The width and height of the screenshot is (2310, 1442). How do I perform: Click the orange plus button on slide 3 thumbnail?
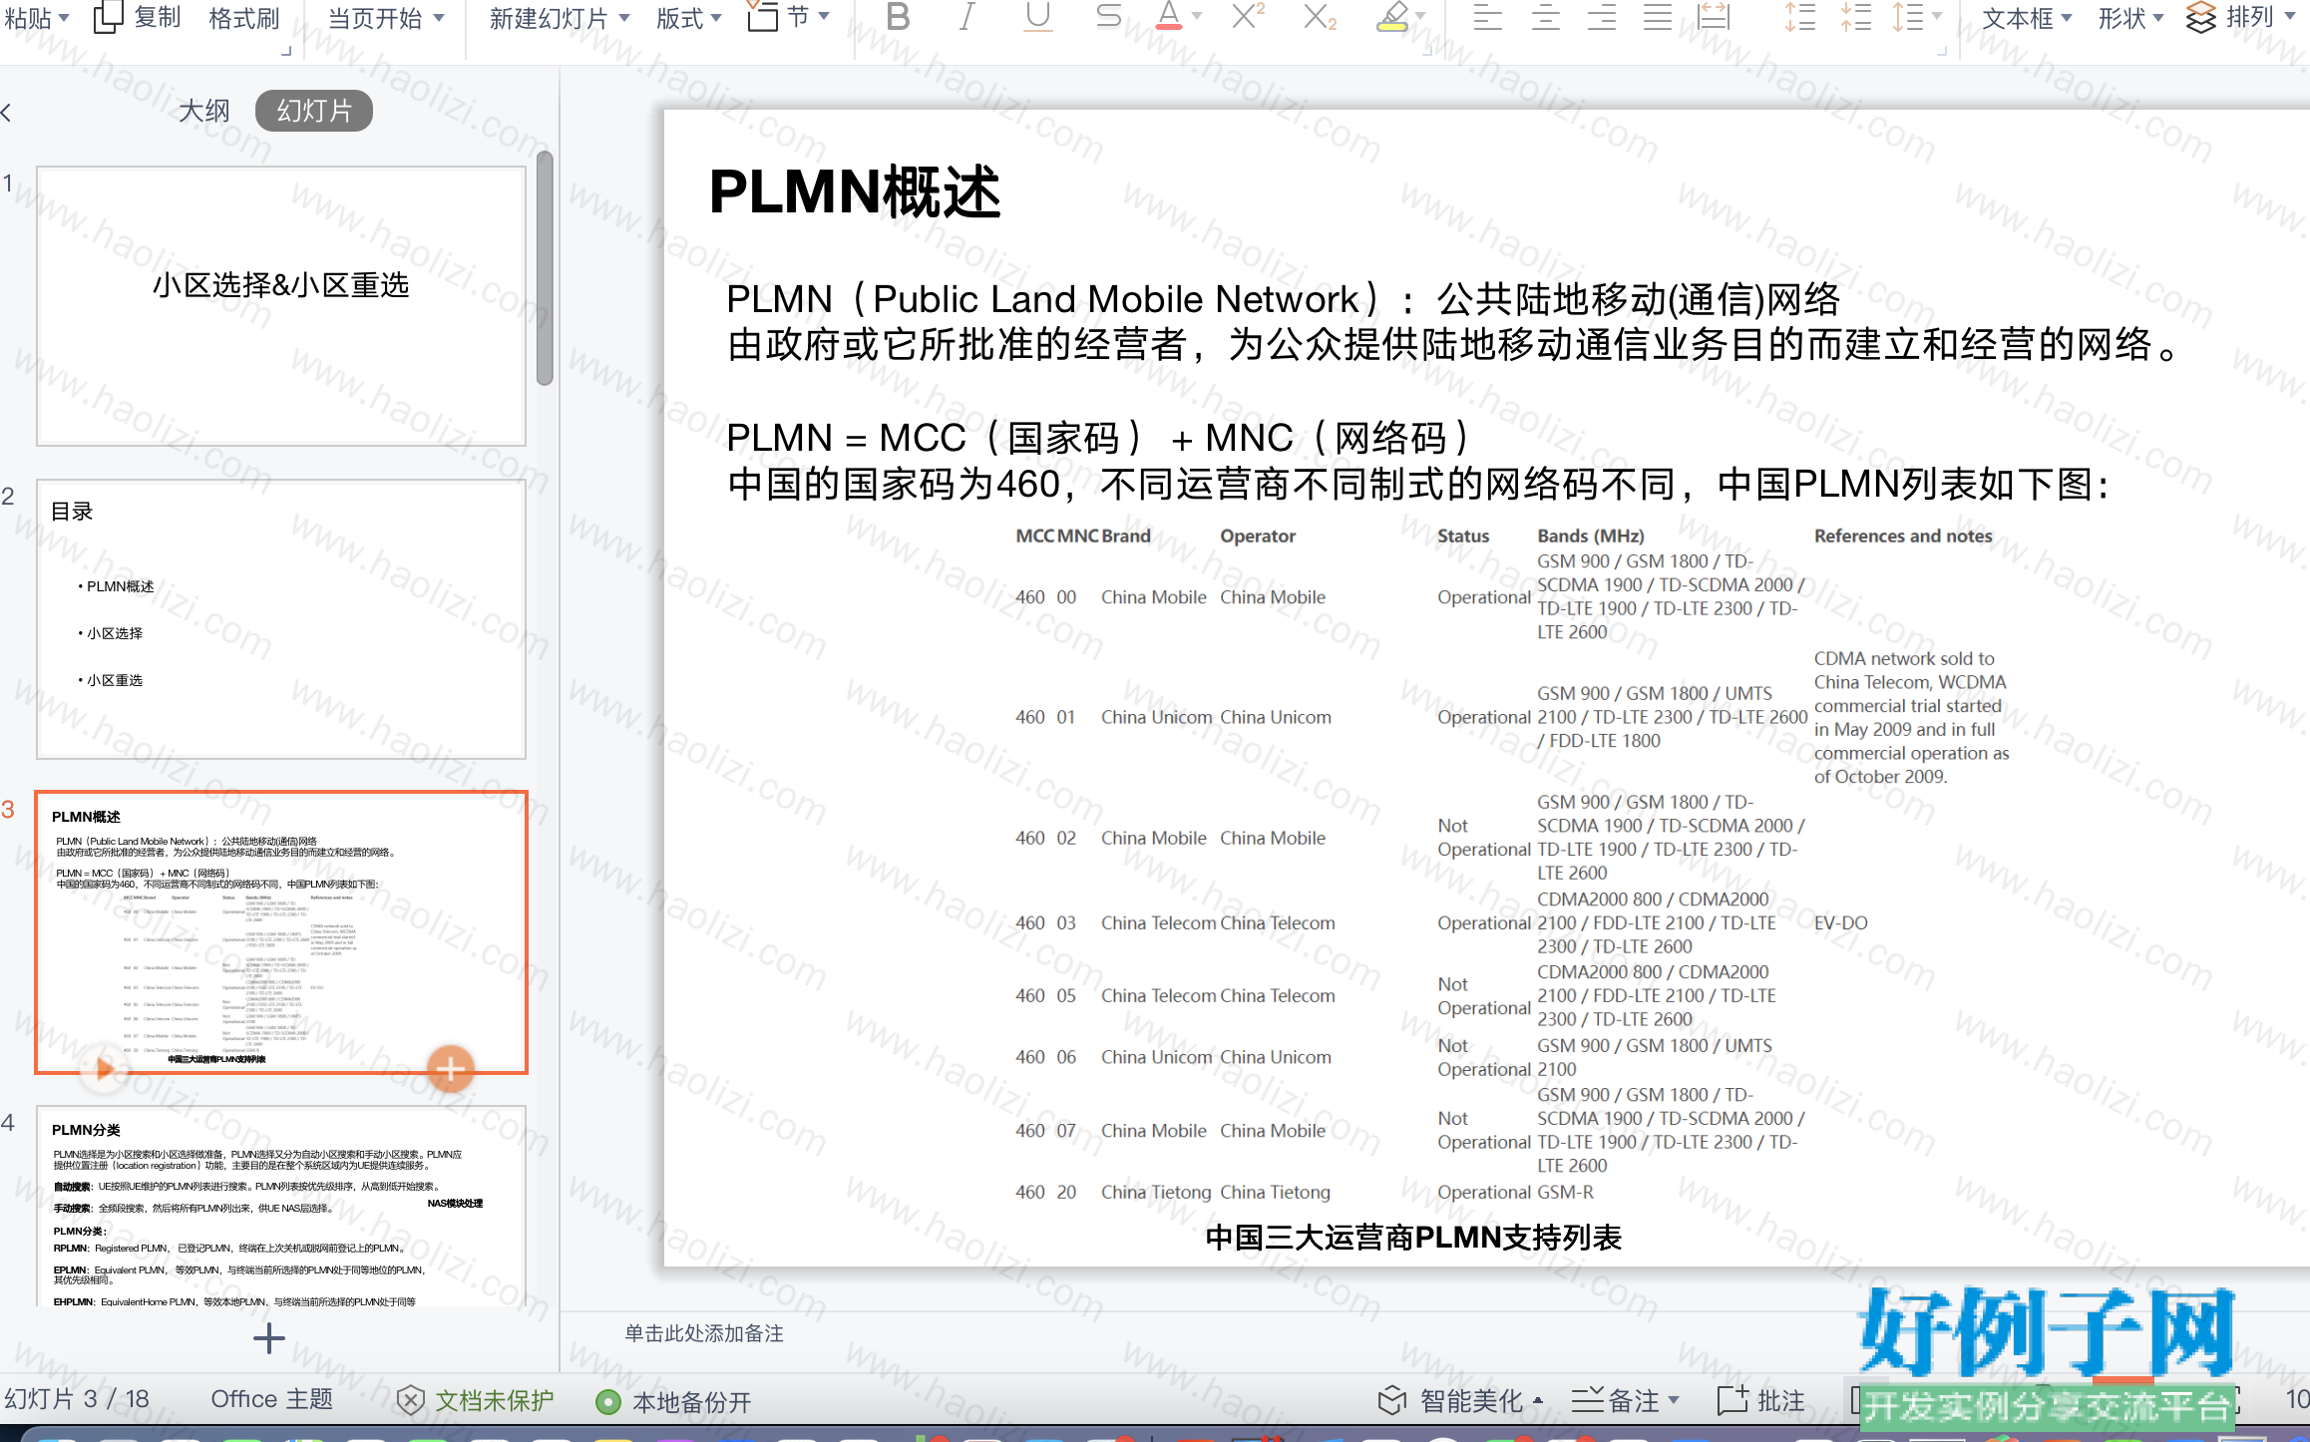click(451, 1069)
